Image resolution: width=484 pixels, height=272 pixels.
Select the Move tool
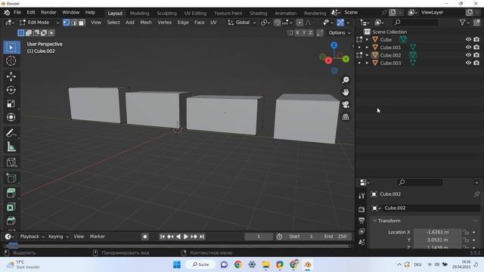(11, 76)
